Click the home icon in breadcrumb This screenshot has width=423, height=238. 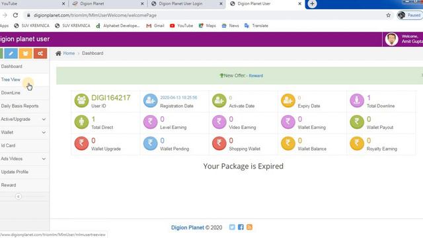point(58,53)
